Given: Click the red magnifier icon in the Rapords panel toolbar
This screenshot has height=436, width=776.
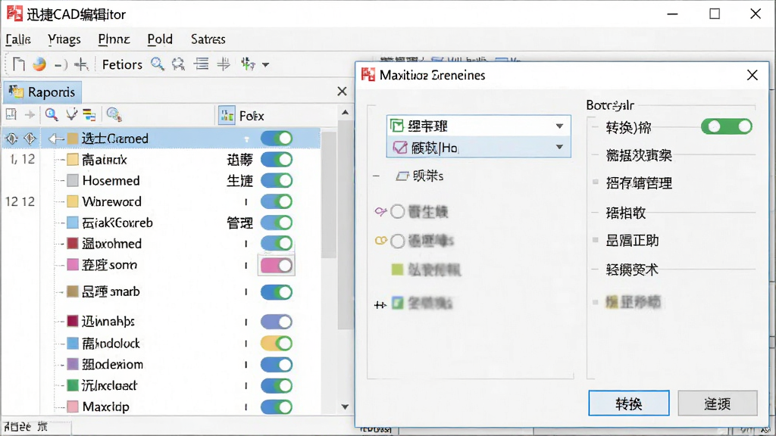Looking at the screenshot, I should pos(52,115).
